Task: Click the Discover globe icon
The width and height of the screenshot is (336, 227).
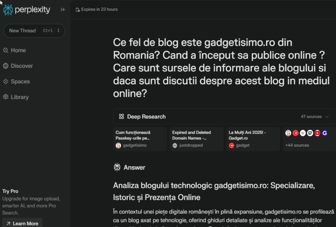Action: coord(6,66)
